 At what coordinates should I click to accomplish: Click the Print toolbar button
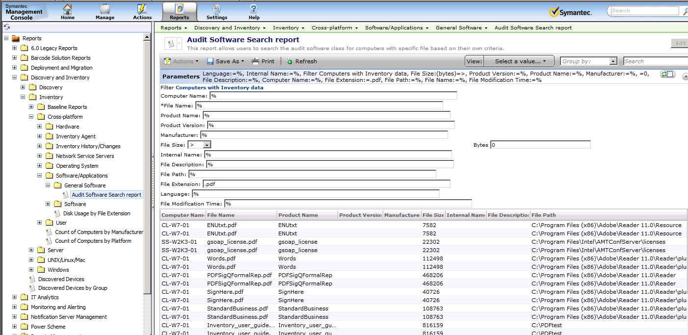pos(263,61)
